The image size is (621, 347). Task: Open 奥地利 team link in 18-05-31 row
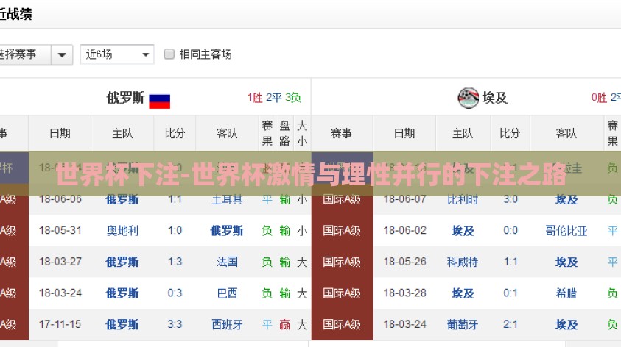122,230
